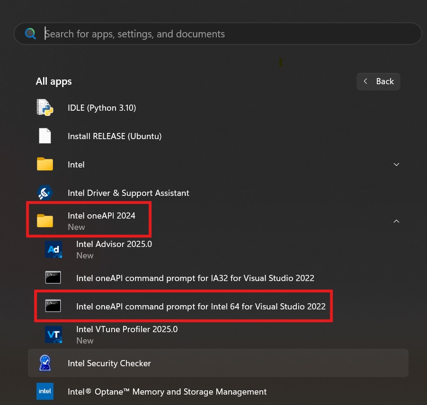Open Intel oneAPI command prompt for IA32
427x405 pixels.
(195, 278)
